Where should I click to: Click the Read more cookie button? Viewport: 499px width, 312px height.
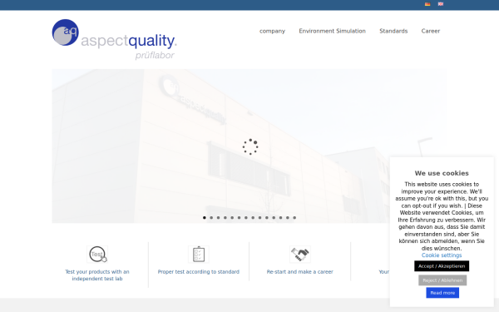442,293
